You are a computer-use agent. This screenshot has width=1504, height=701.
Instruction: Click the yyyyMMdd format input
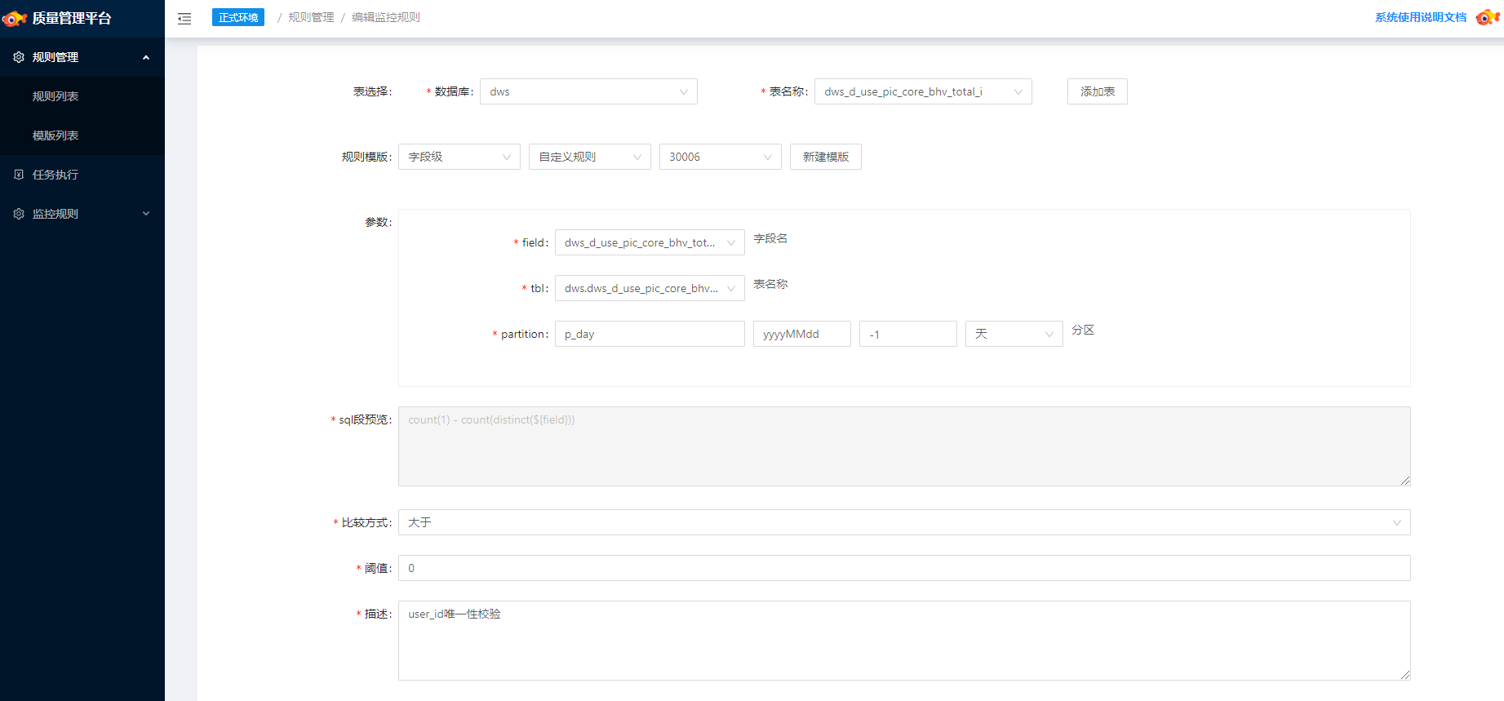(x=802, y=334)
